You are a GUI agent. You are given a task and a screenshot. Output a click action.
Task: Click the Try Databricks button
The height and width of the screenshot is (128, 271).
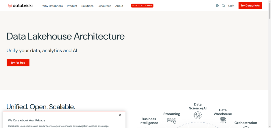tap(250, 6)
